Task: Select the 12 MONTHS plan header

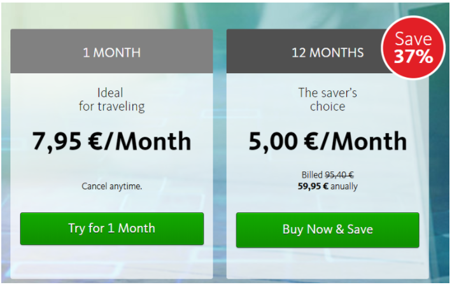Action: (x=327, y=52)
